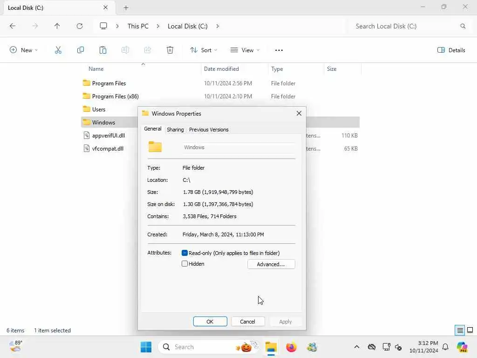Click the This PC breadcrumb
Image resolution: width=477 pixels, height=358 pixels.
point(138,26)
